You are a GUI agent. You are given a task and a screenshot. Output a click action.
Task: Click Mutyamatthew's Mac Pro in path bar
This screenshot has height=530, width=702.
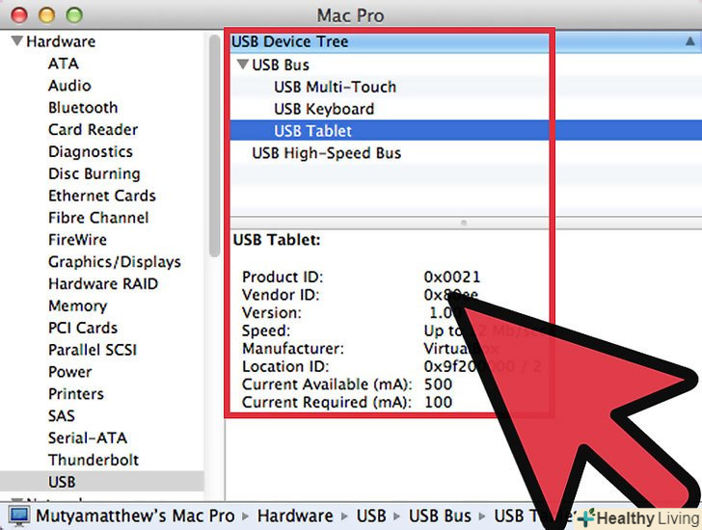point(135,517)
